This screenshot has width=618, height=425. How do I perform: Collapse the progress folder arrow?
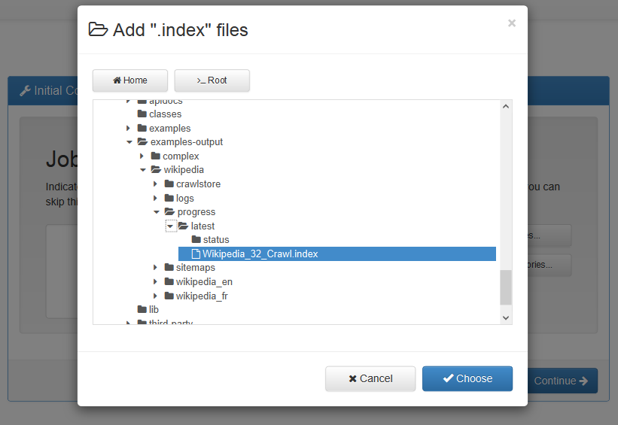156,212
